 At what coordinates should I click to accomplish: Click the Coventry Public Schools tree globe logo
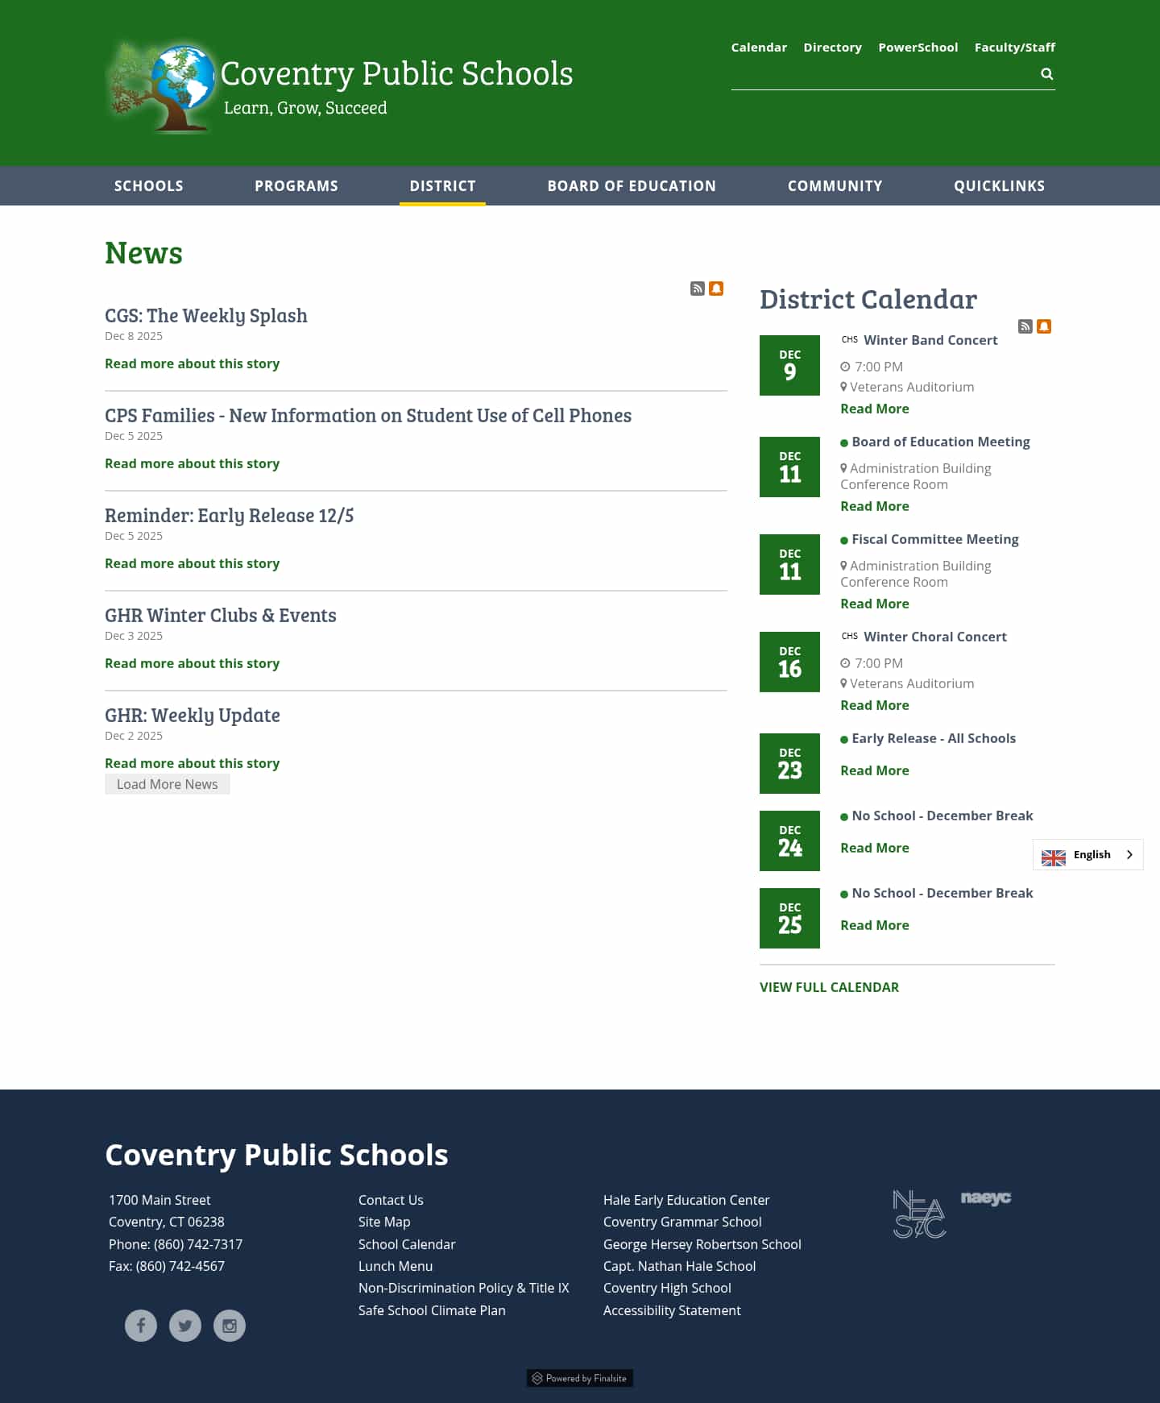point(162,88)
